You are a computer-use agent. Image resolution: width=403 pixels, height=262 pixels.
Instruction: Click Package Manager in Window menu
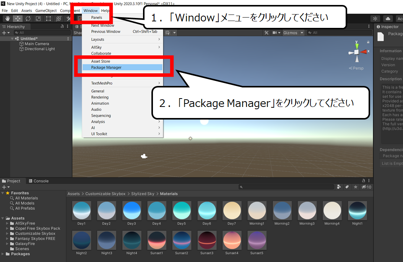pos(122,67)
